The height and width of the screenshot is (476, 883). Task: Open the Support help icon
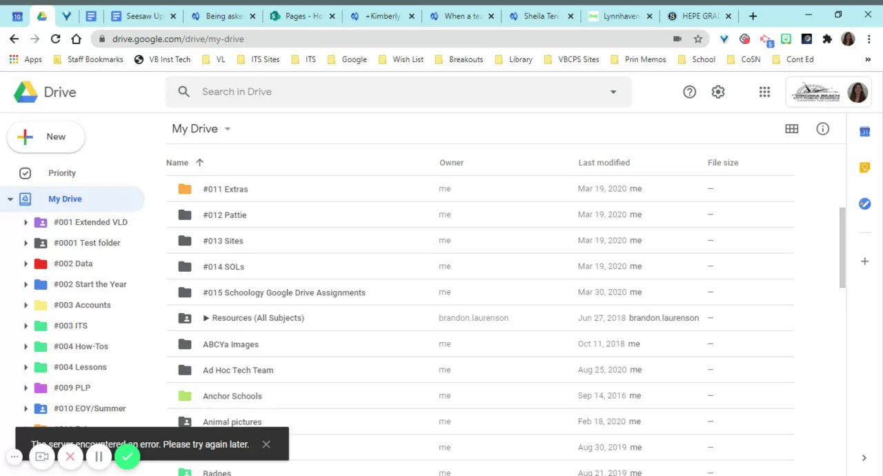tap(689, 92)
